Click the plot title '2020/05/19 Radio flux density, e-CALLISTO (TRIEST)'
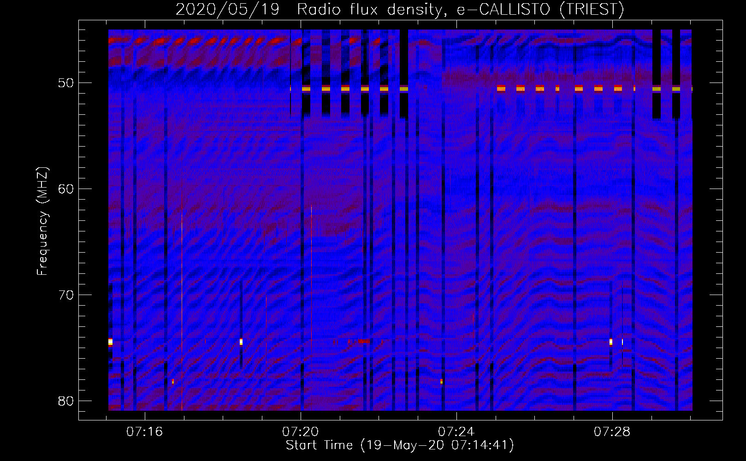The width and height of the screenshot is (746, 461). [400, 9]
